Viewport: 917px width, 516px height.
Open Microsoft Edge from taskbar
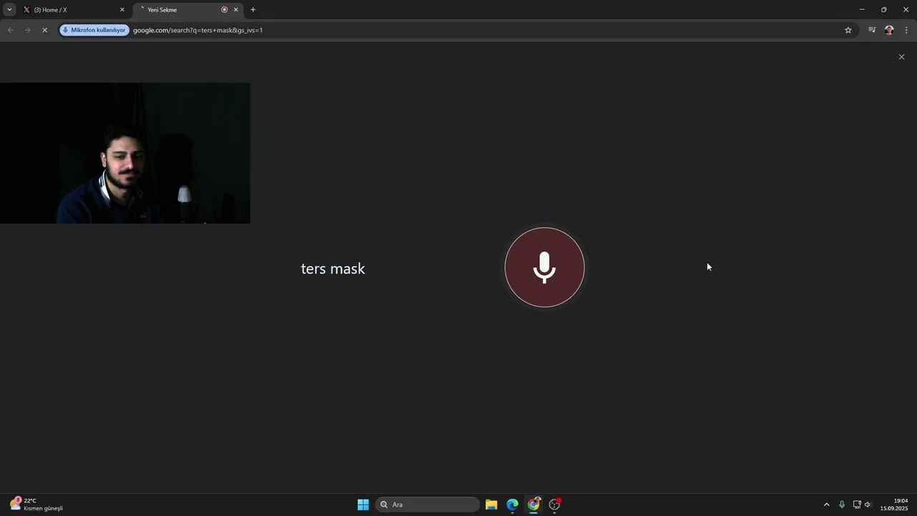pyautogui.click(x=512, y=505)
